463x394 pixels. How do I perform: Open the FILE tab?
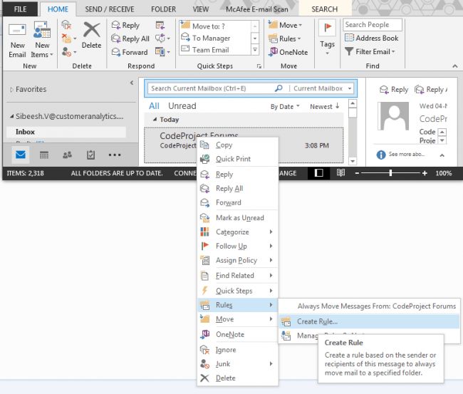click(x=20, y=9)
